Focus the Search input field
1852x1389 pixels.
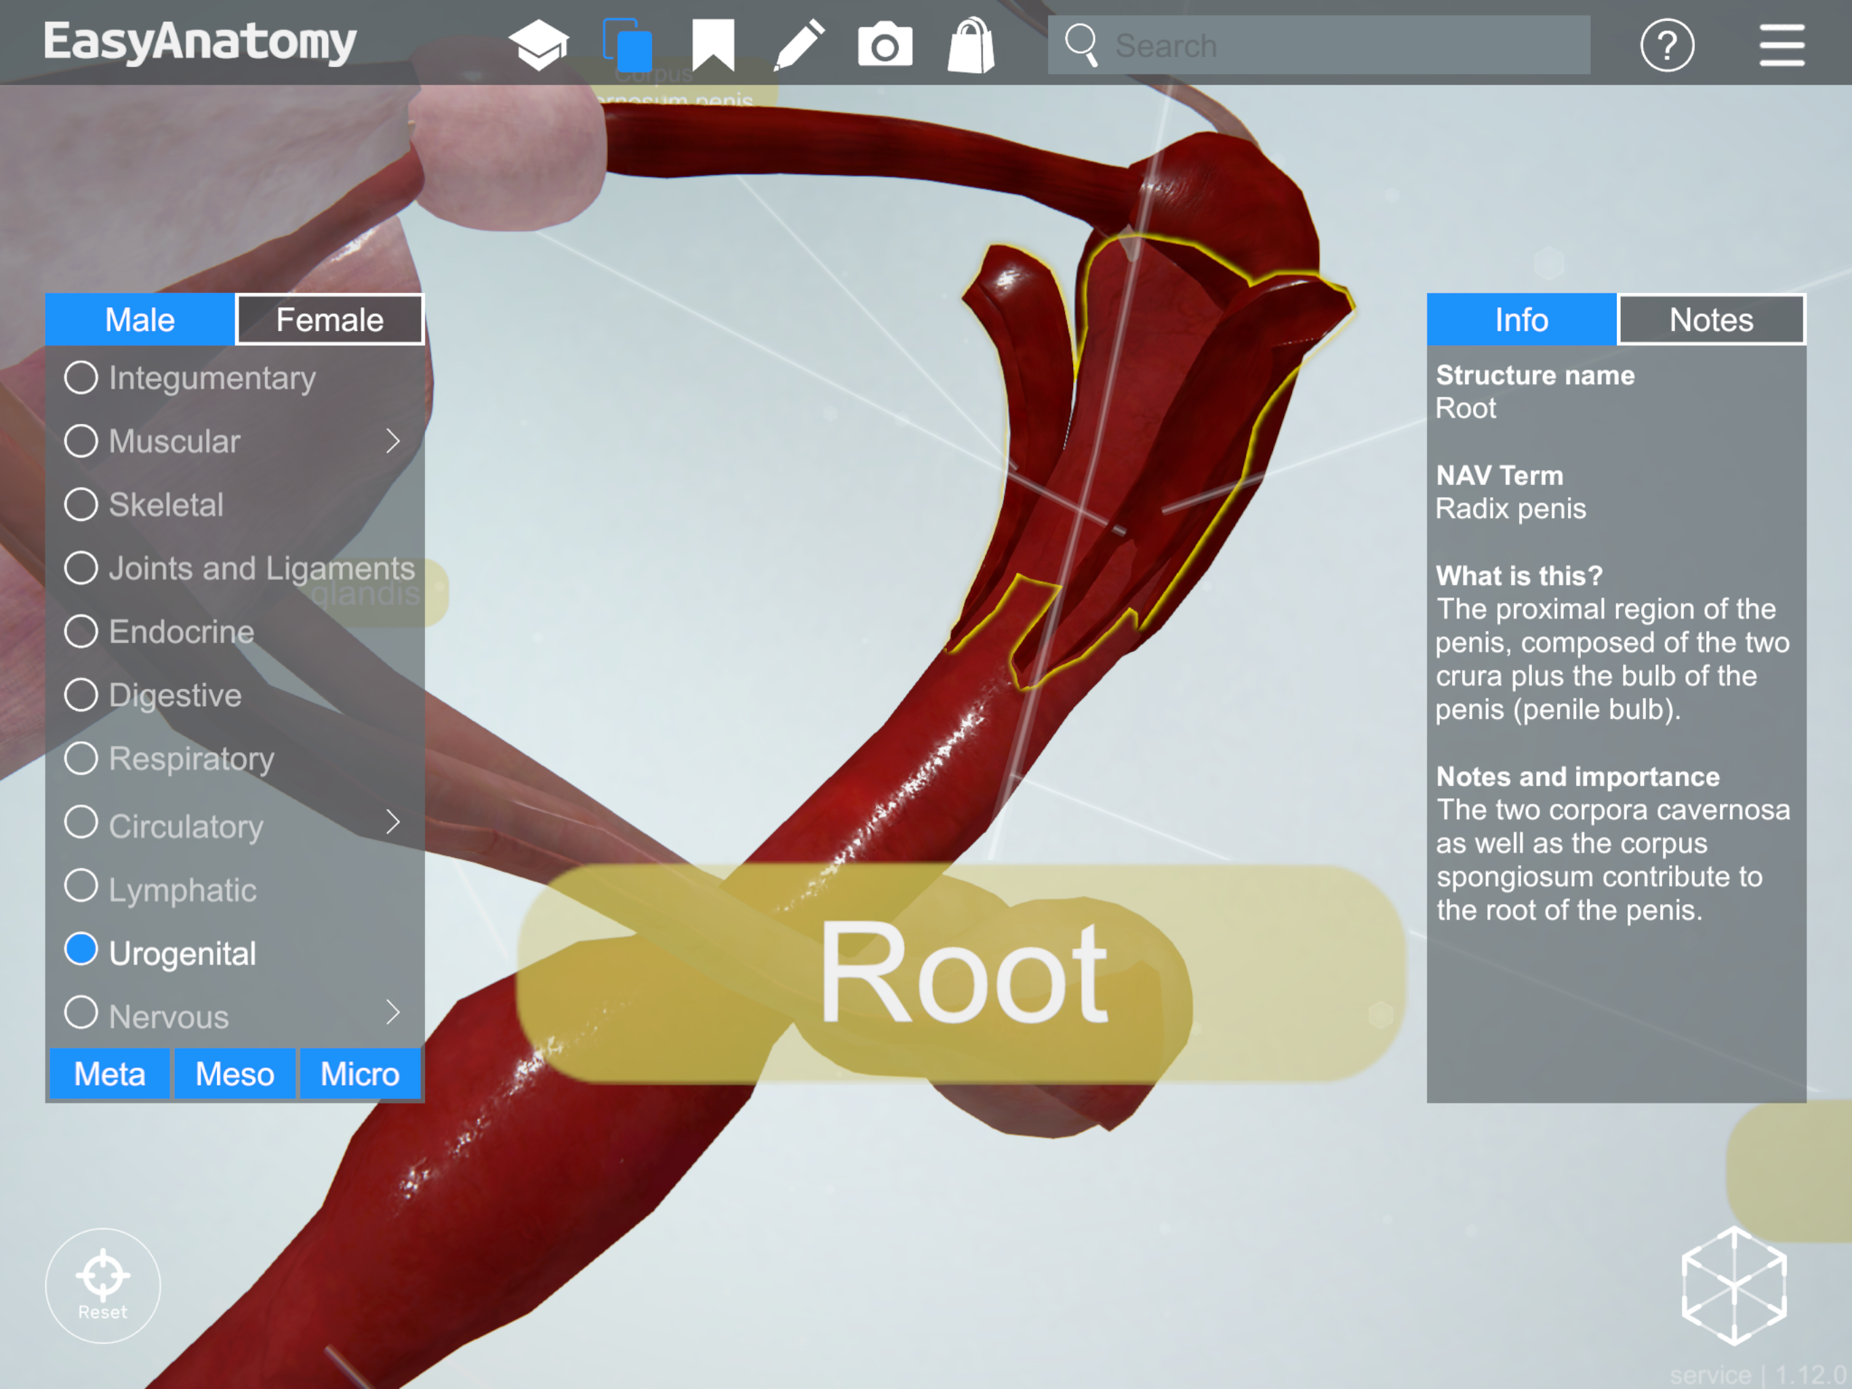tap(1318, 45)
